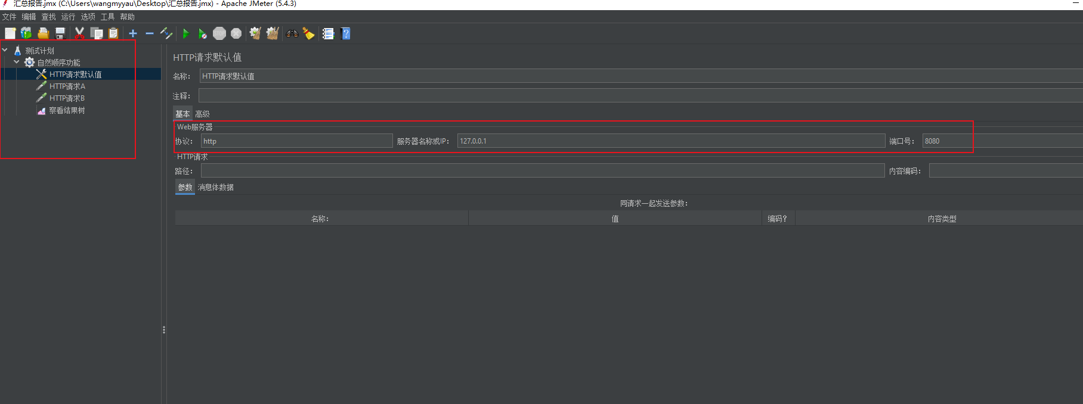Collapse the 测试计划 tree node arrow
Viewport: 1083px width, 404px height.
[5, 51]
